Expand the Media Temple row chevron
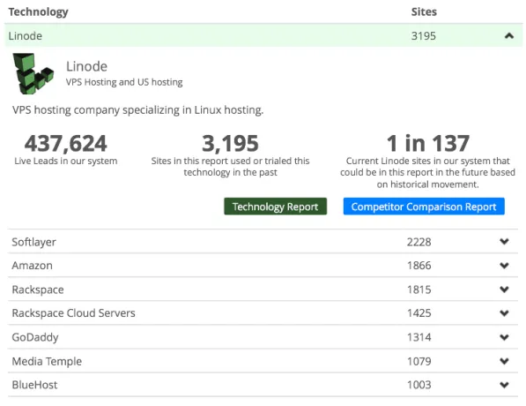526x406 pixels. tap(504, 361)
